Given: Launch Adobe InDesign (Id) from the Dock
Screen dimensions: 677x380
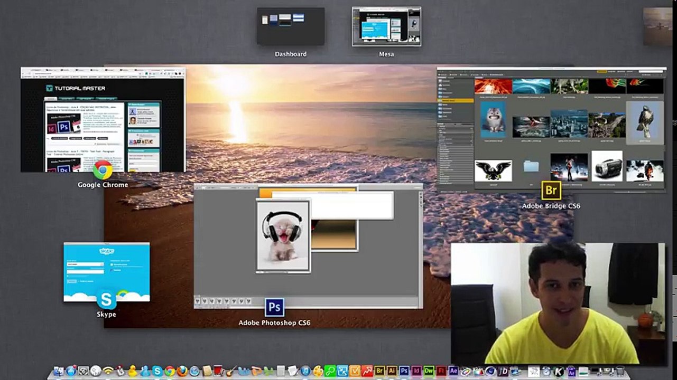Looking at the screenshot, I should click(x=416, y=371).
